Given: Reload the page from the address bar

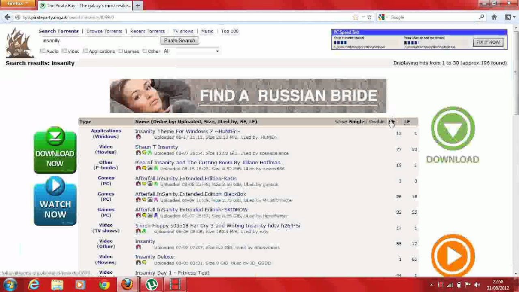Looking at the screenshot, I should point(369,17).
